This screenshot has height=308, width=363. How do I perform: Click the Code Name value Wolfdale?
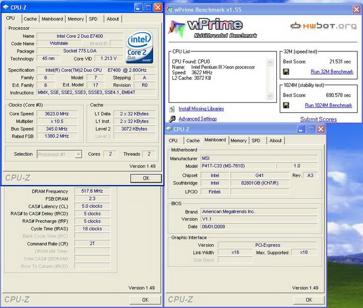[x=59, y=43]
